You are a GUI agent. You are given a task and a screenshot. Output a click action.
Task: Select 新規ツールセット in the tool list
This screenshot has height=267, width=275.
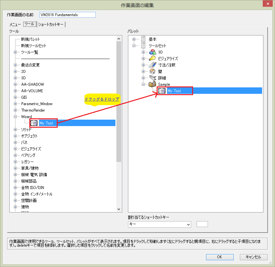click(34, 45)
